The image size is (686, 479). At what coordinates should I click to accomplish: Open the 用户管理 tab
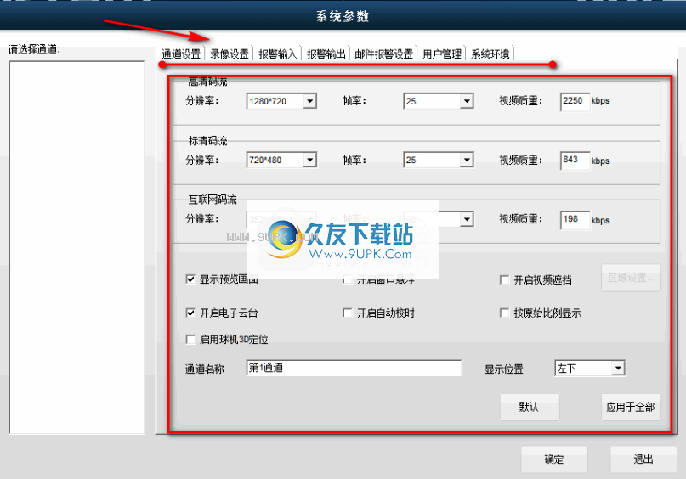click(442, 54)
